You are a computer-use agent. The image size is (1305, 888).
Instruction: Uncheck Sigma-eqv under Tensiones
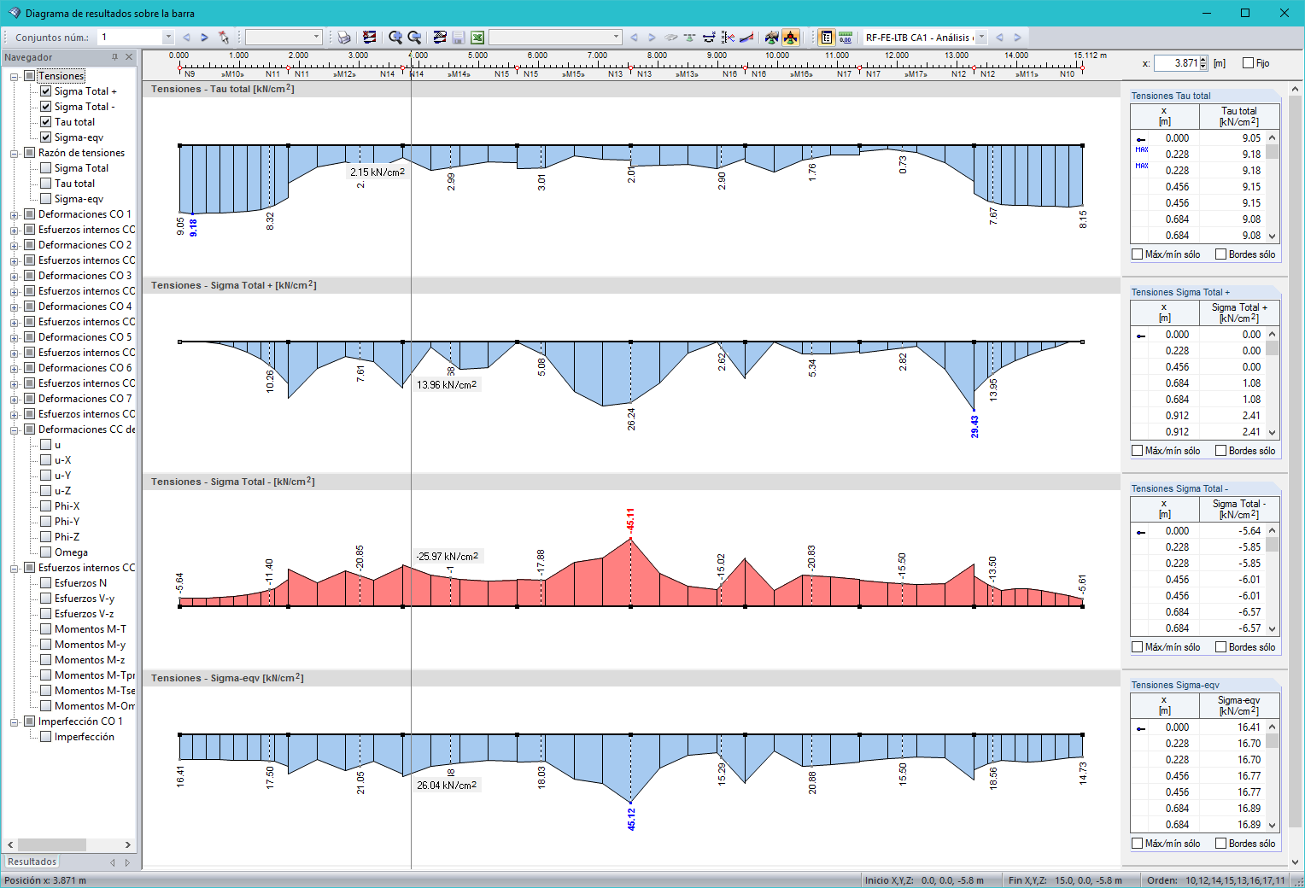(46, 137)
